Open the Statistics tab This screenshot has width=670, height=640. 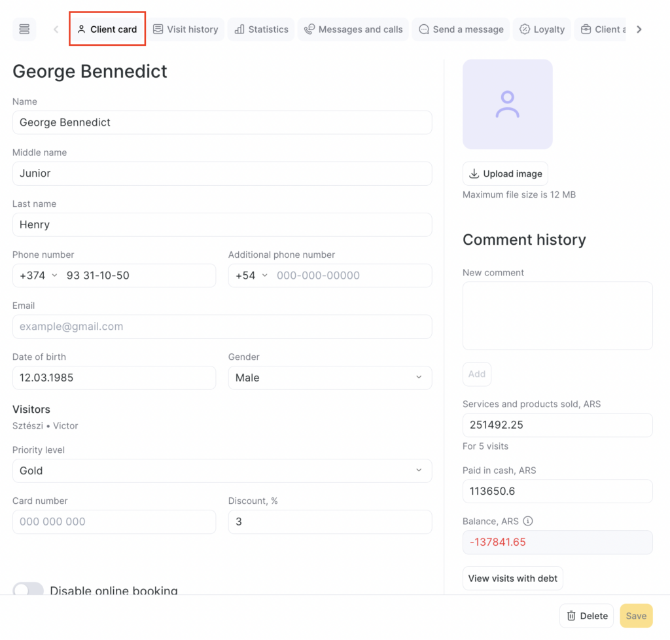pos(261,29)
